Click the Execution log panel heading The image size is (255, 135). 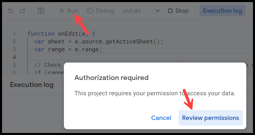pyautogui.click(x=32, y=85)
